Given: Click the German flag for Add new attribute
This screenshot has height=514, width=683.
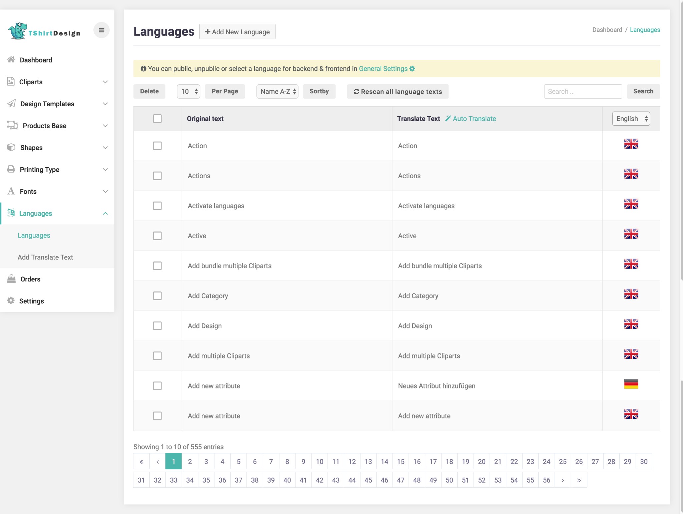Looking at the screenshot, I should (631, 384).
